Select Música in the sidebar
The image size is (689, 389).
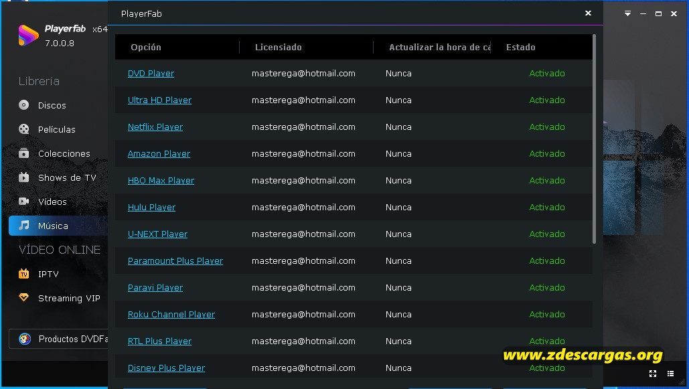coord(58,226)
